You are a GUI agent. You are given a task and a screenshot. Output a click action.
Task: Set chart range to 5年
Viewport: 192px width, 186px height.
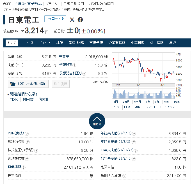point(166,102)
